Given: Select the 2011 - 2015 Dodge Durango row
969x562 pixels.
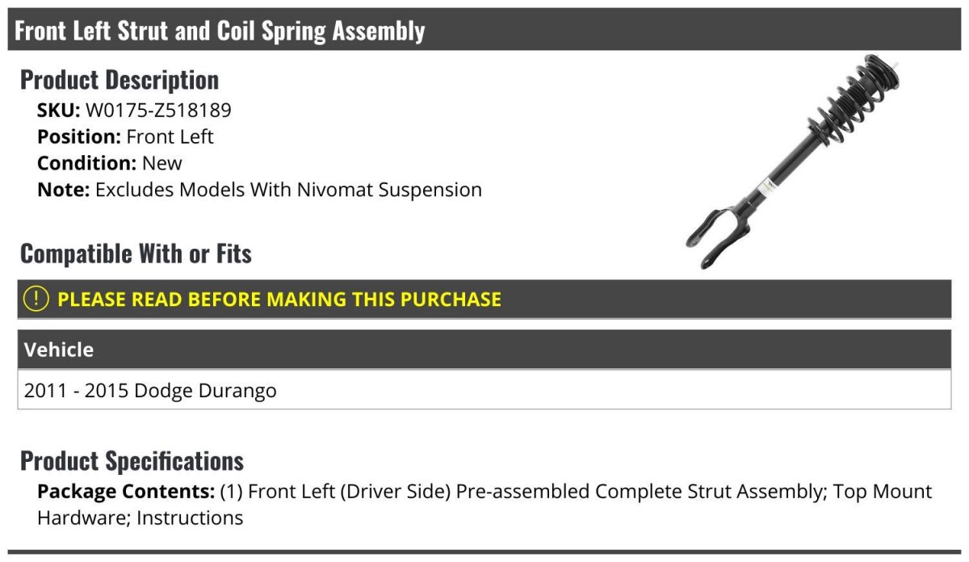Looking at the screenshot, I should [151, 391].
